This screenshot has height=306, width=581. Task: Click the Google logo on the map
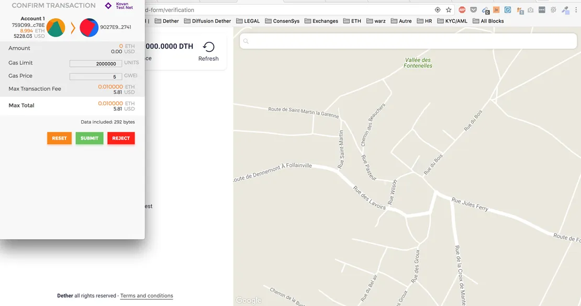(x=249, y=300)
